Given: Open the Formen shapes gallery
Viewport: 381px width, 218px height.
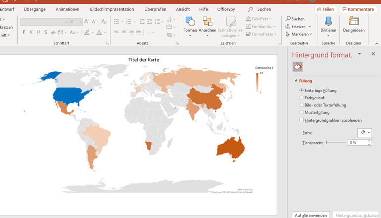Looking at the screenshot, I should coord(190,26).
